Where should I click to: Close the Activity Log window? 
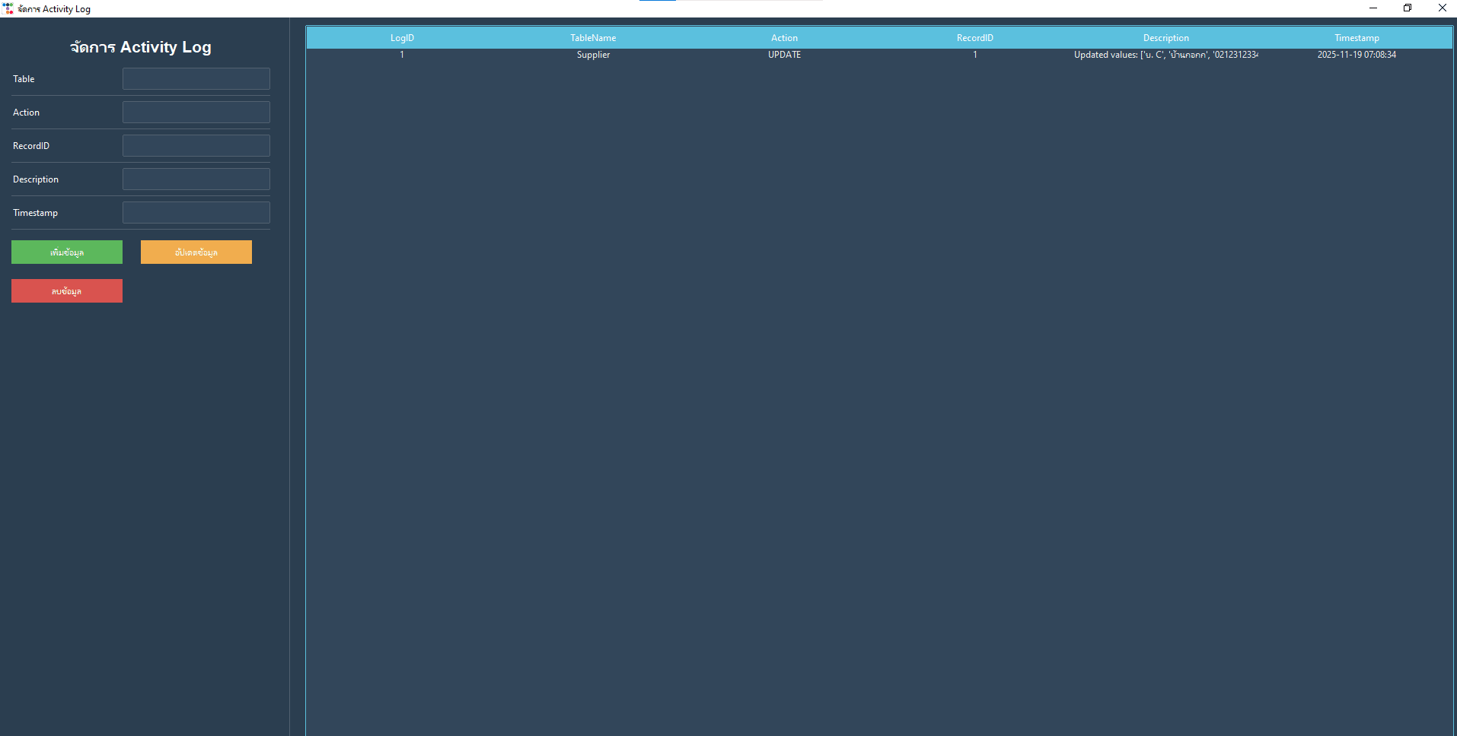click(x=1442, y=8)
